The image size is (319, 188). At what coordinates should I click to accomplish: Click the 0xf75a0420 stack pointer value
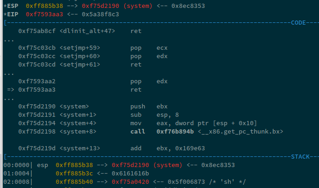click(116, 181)
